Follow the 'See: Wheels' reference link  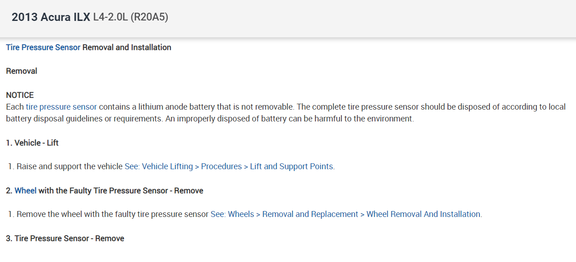[x=232, y=214]
